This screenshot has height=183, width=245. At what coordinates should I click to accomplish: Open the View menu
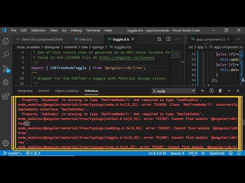[54, 30]
